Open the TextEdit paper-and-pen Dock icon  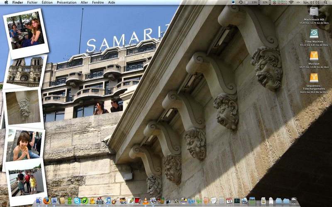tap(214, 201)
